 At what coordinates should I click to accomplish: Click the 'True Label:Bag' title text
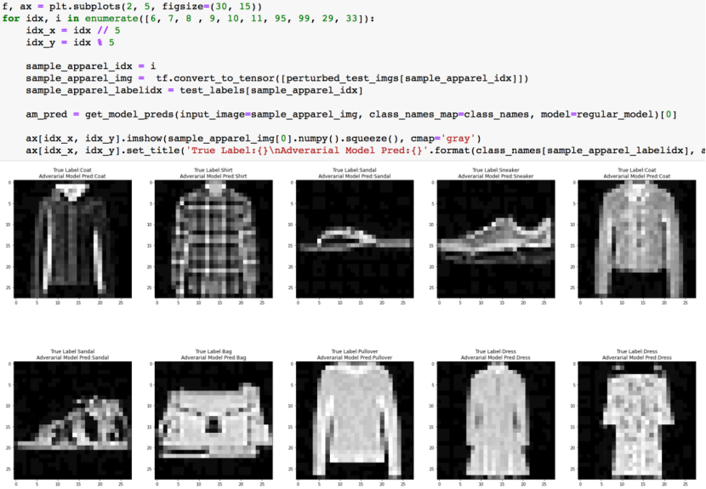click(x=214, y=351)
